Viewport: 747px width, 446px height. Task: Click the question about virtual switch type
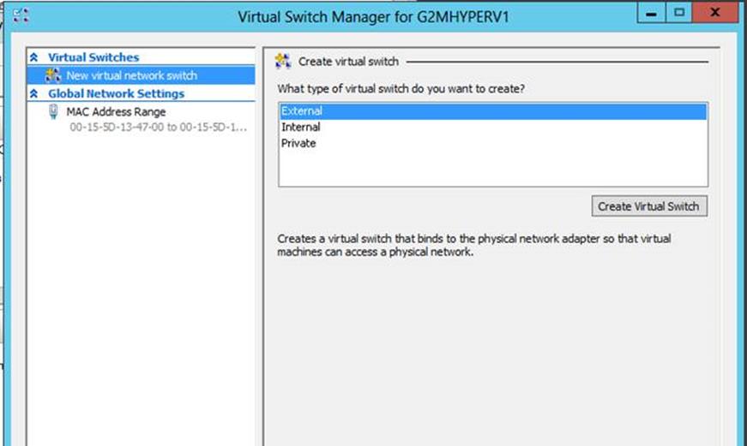[401, 89]
